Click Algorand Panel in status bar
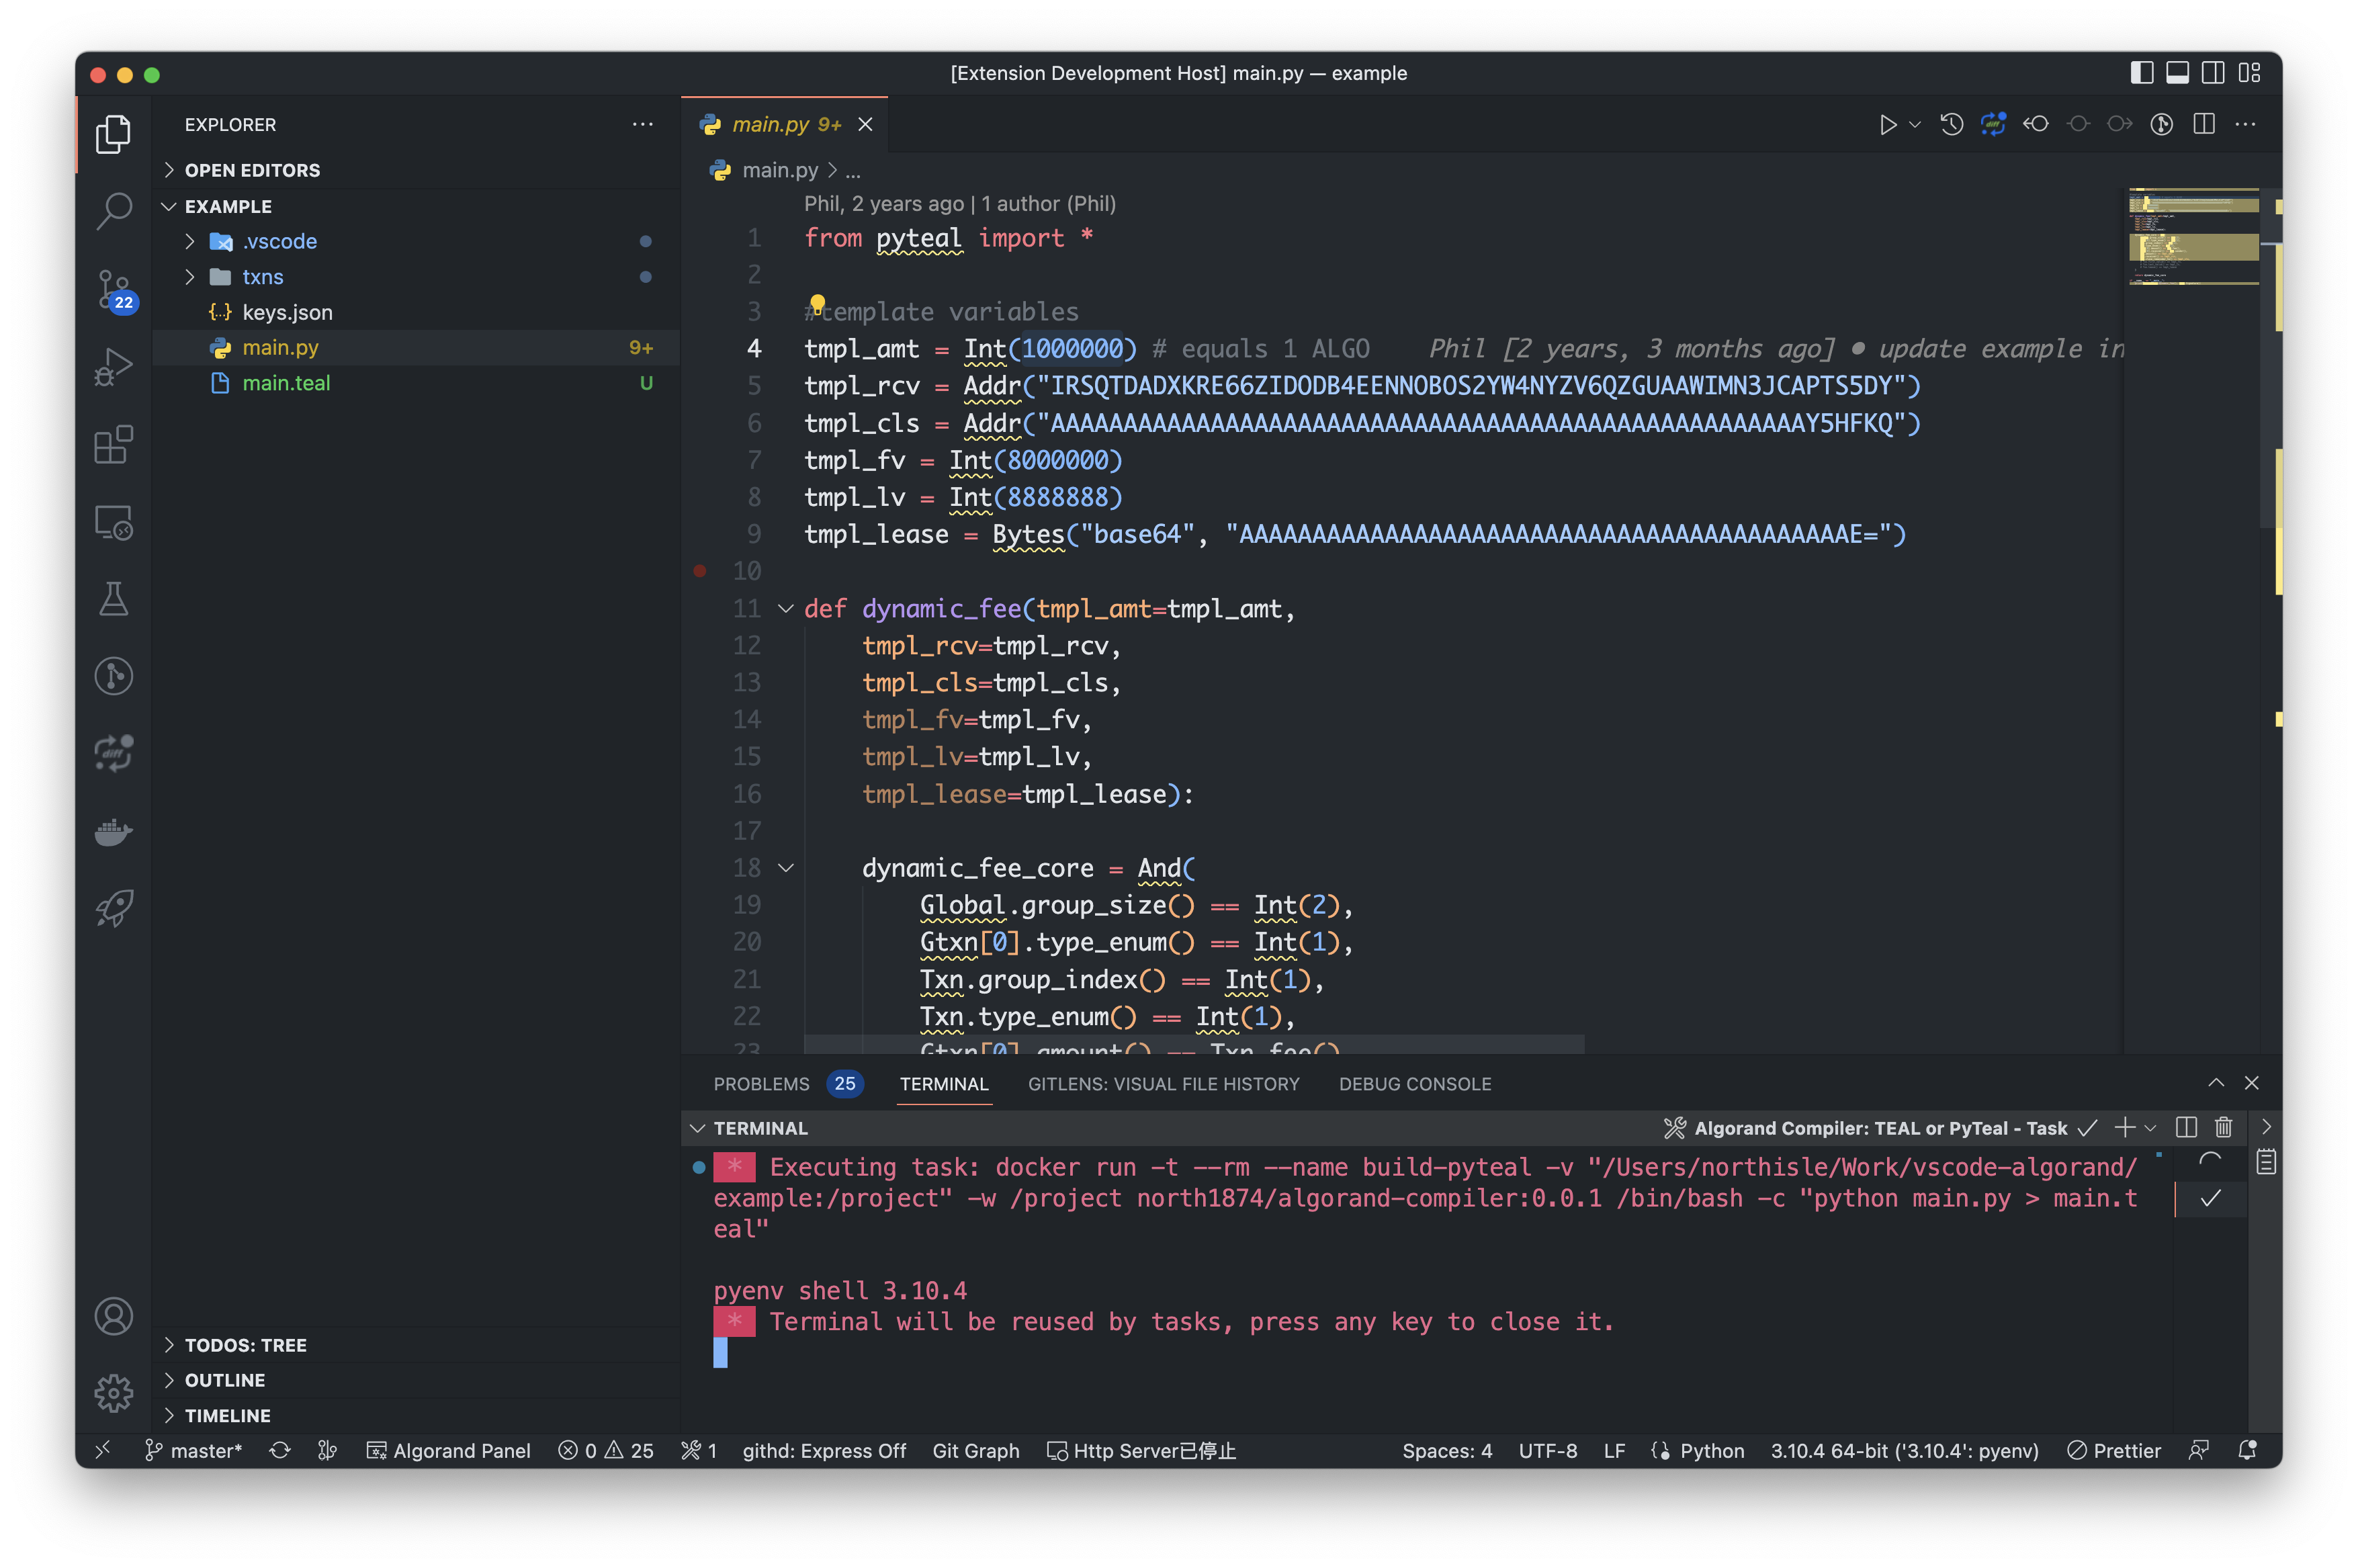This screenshot has height=1568, width=2358. point(449,1451)
